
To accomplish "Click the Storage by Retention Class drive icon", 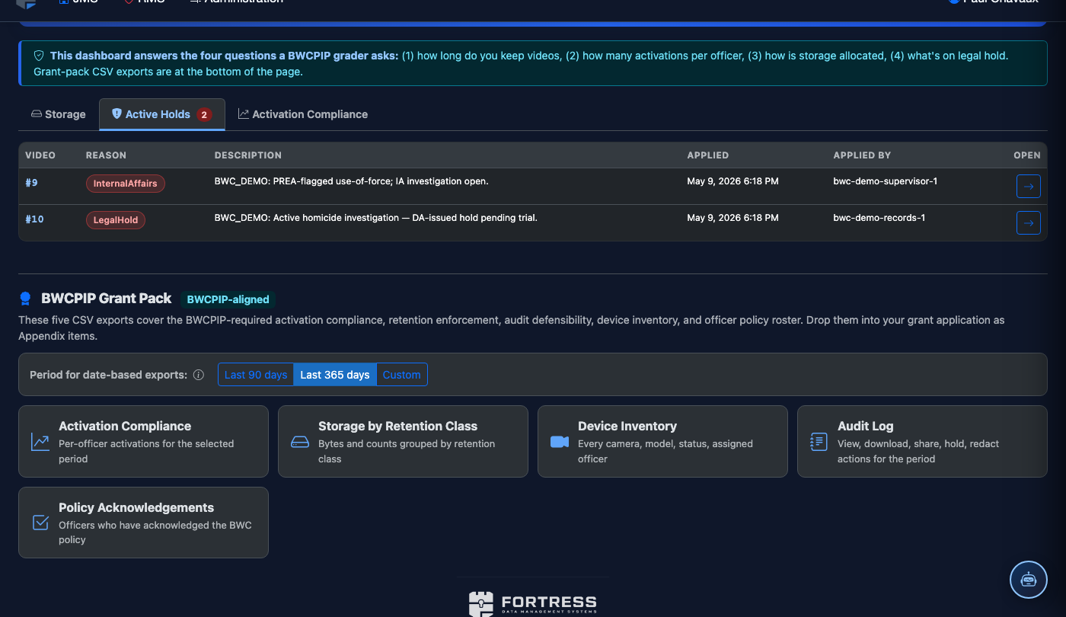I will pos(300,442).
